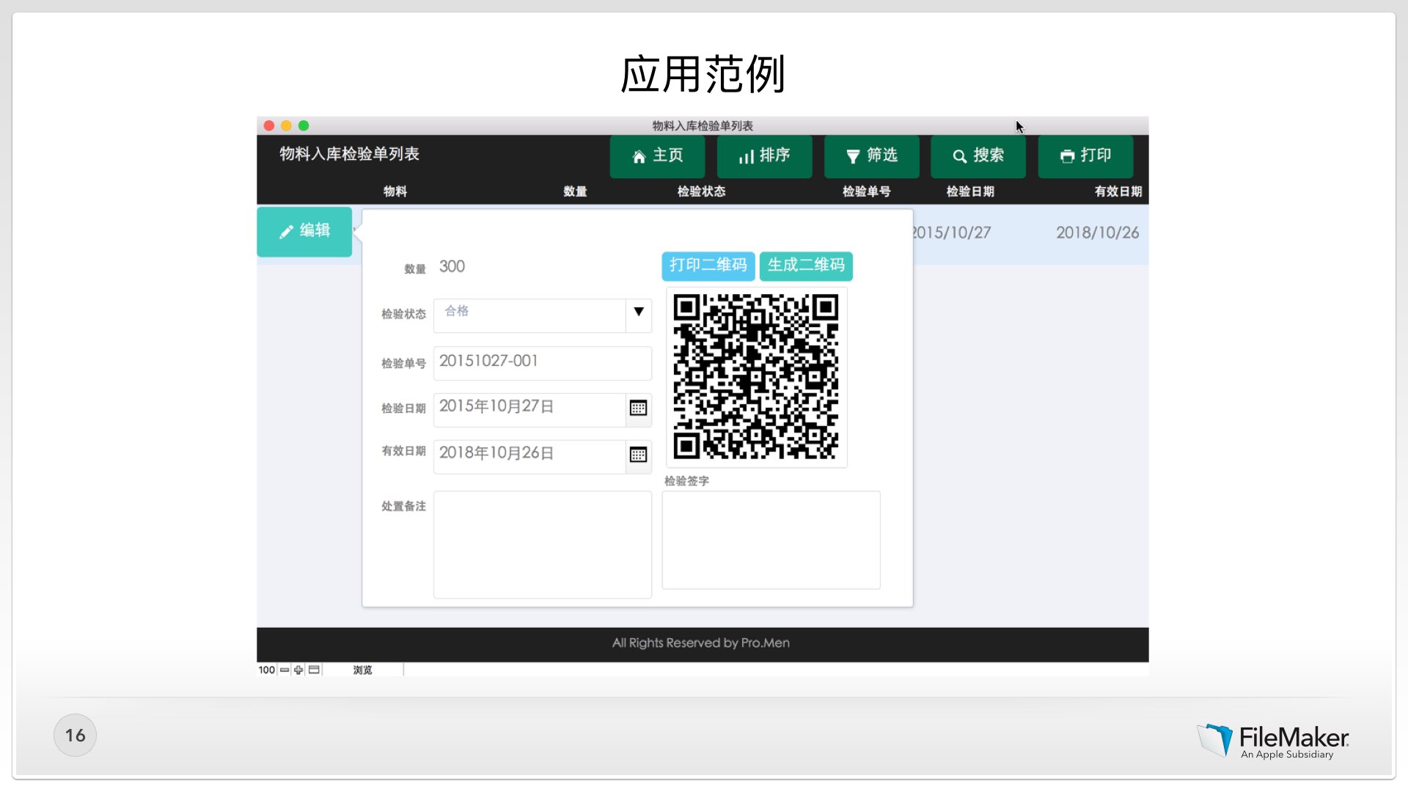Click the 打印二维码 button
Image resolution: width=1408 pixels, height=792 pixels.
click(708, 265)
